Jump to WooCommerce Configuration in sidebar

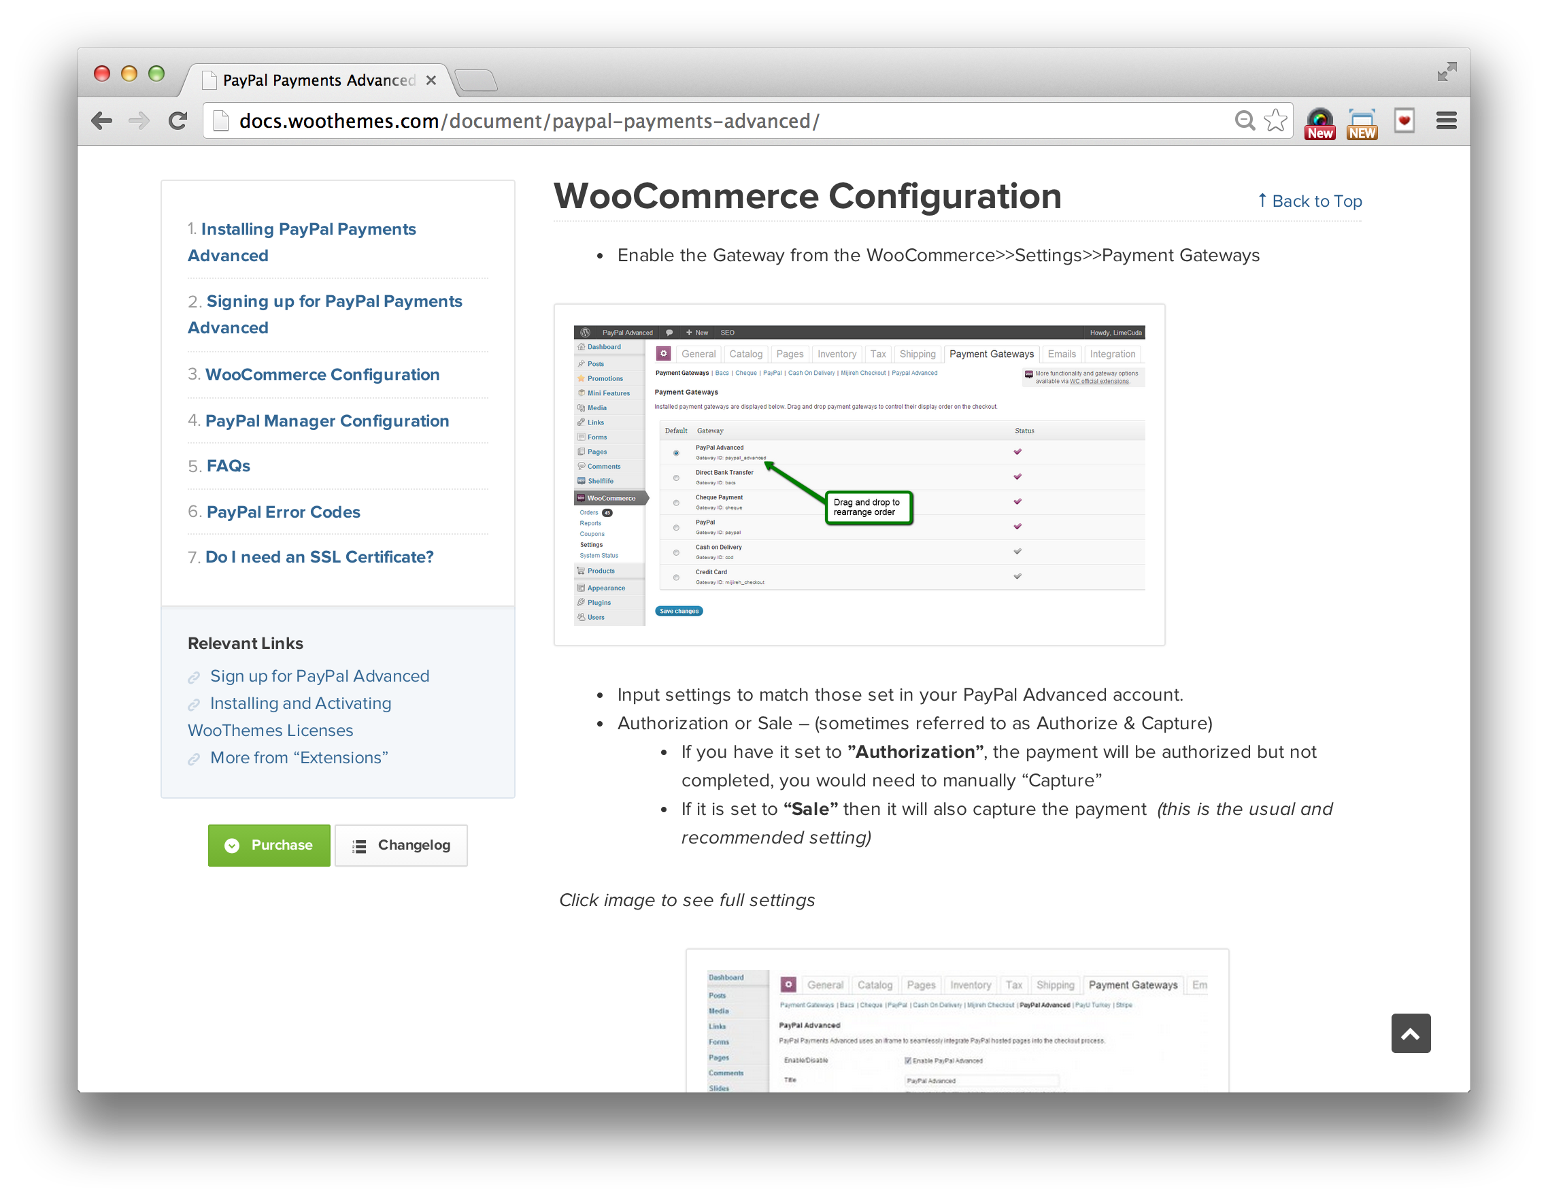pos(322,375)
